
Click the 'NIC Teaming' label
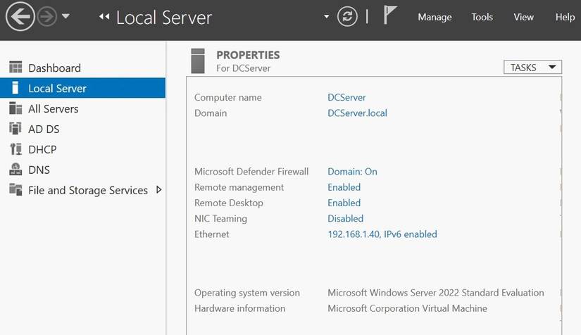pos(220,219)
